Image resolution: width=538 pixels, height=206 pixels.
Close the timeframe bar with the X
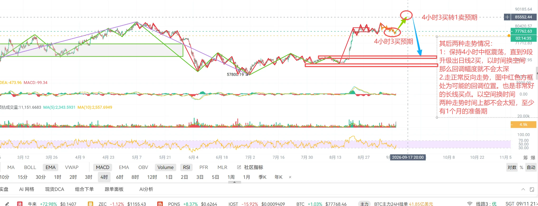coord(290,177)
